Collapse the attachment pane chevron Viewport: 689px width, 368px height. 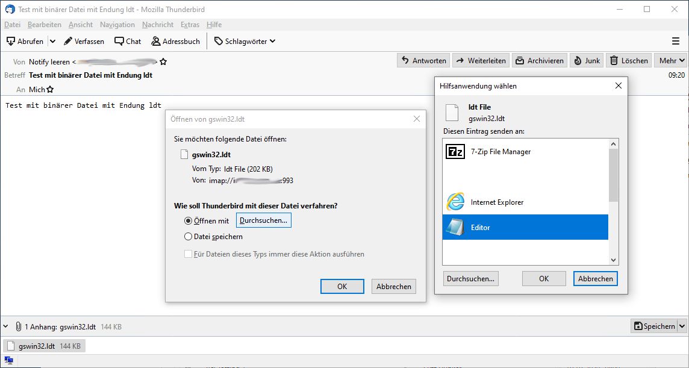pyautogui.click(x=5, y=326)
